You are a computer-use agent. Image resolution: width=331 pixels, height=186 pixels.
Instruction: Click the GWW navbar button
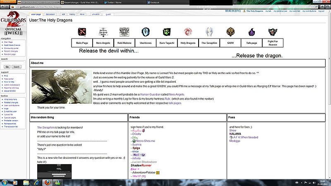(230, 43)
